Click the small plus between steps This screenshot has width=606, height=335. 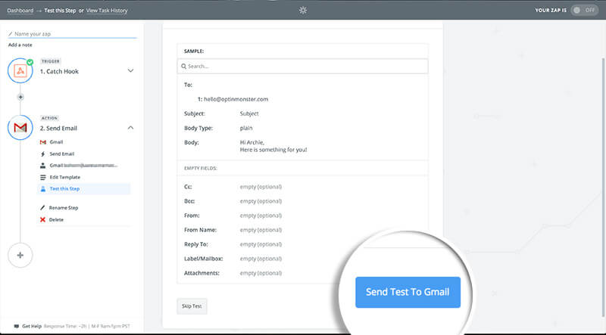(x=20, y=97)
